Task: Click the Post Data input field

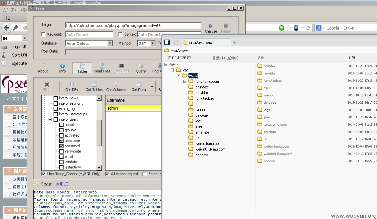Action: point(113,52)
